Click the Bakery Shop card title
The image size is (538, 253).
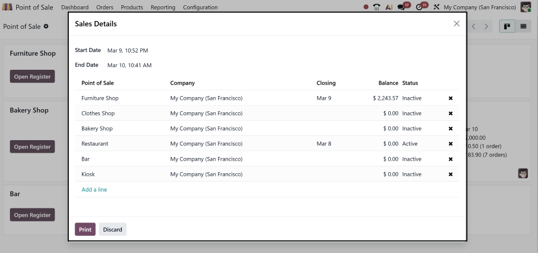click(29, 110)
